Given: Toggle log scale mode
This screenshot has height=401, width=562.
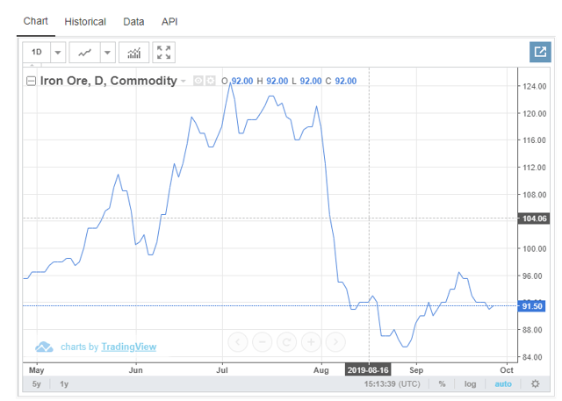Looking at the screenshot, I should [471, 384].
